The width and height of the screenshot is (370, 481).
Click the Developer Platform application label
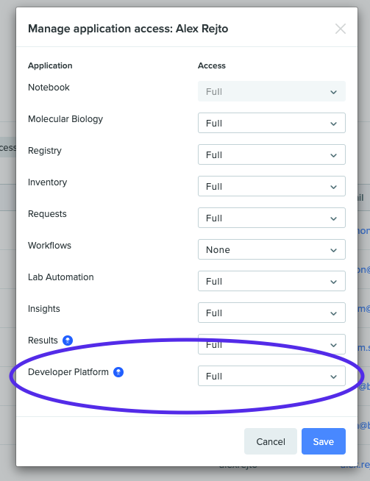tap(68, 372)
